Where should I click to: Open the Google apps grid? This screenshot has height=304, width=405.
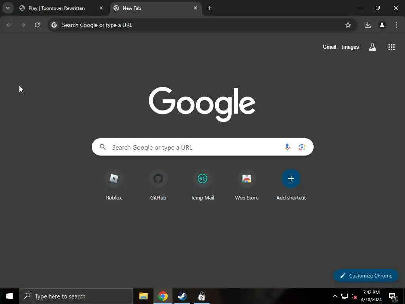pos(391,47)
